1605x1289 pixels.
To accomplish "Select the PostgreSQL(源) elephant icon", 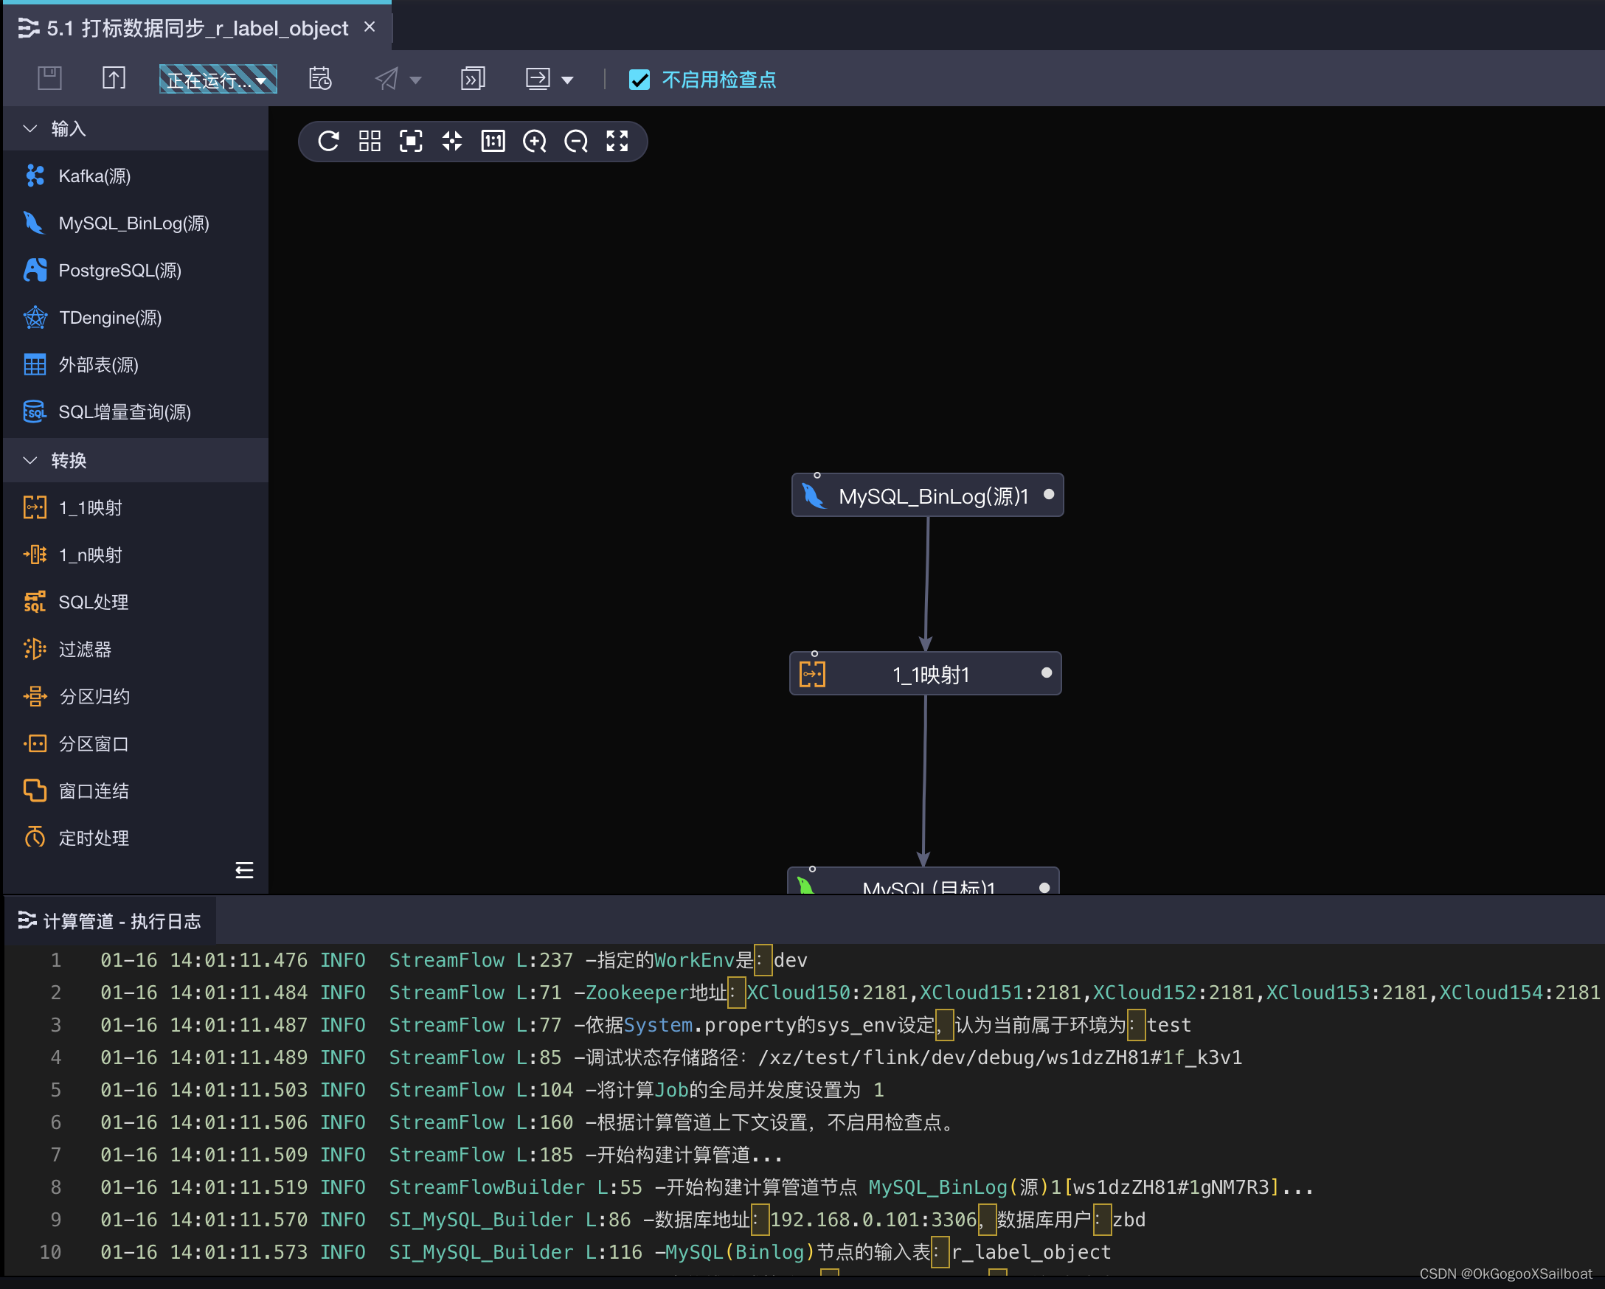I will [x=34, y=270].
